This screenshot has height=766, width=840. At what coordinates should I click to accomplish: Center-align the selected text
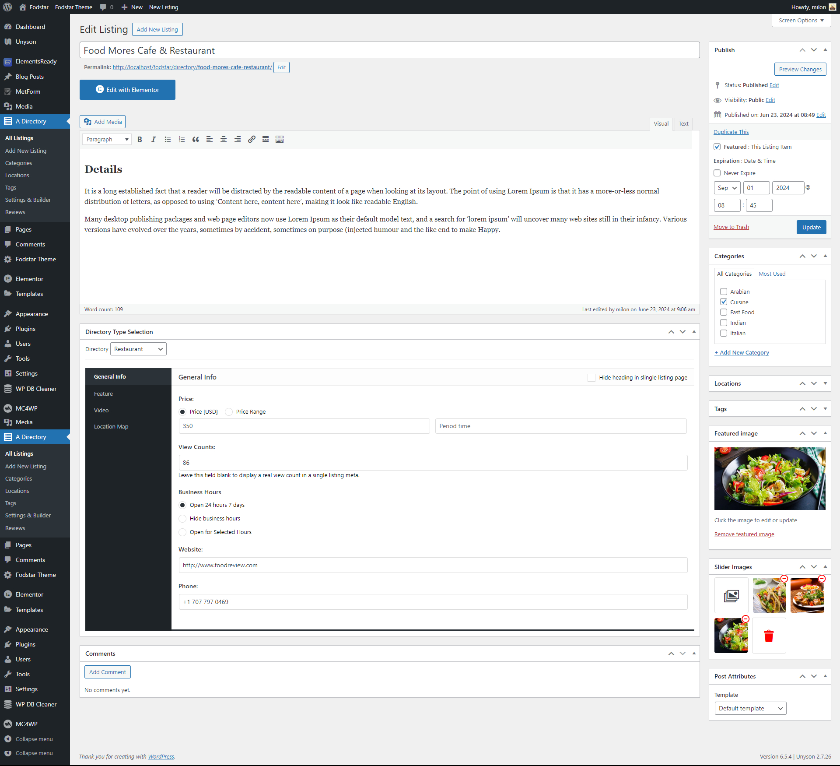click(x=224, y=139)
